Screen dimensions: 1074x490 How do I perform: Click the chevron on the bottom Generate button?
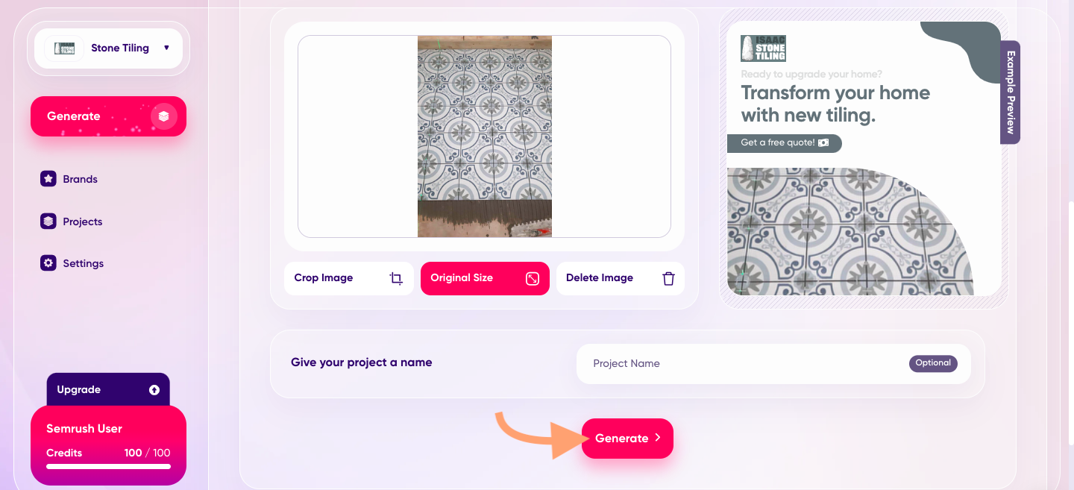(657, 439)
